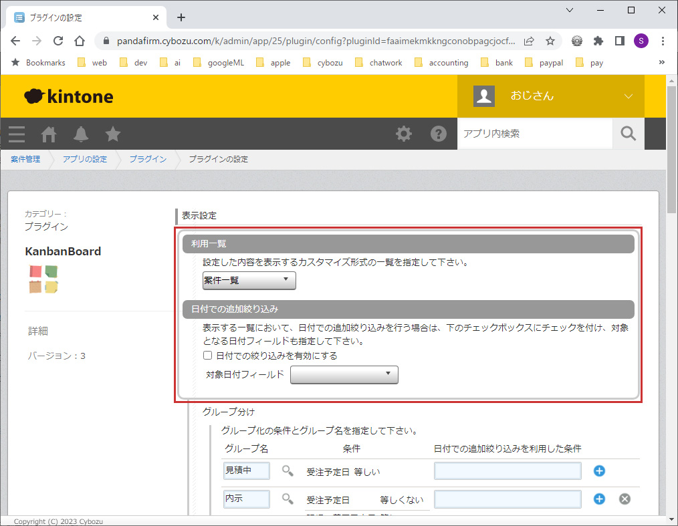678x526 pixels.
Task: Open the 対象日付フィールド dropdown
Action: pos(344,375)
